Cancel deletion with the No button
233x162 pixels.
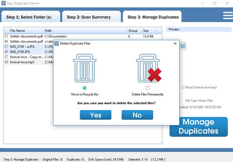[137, 115]
